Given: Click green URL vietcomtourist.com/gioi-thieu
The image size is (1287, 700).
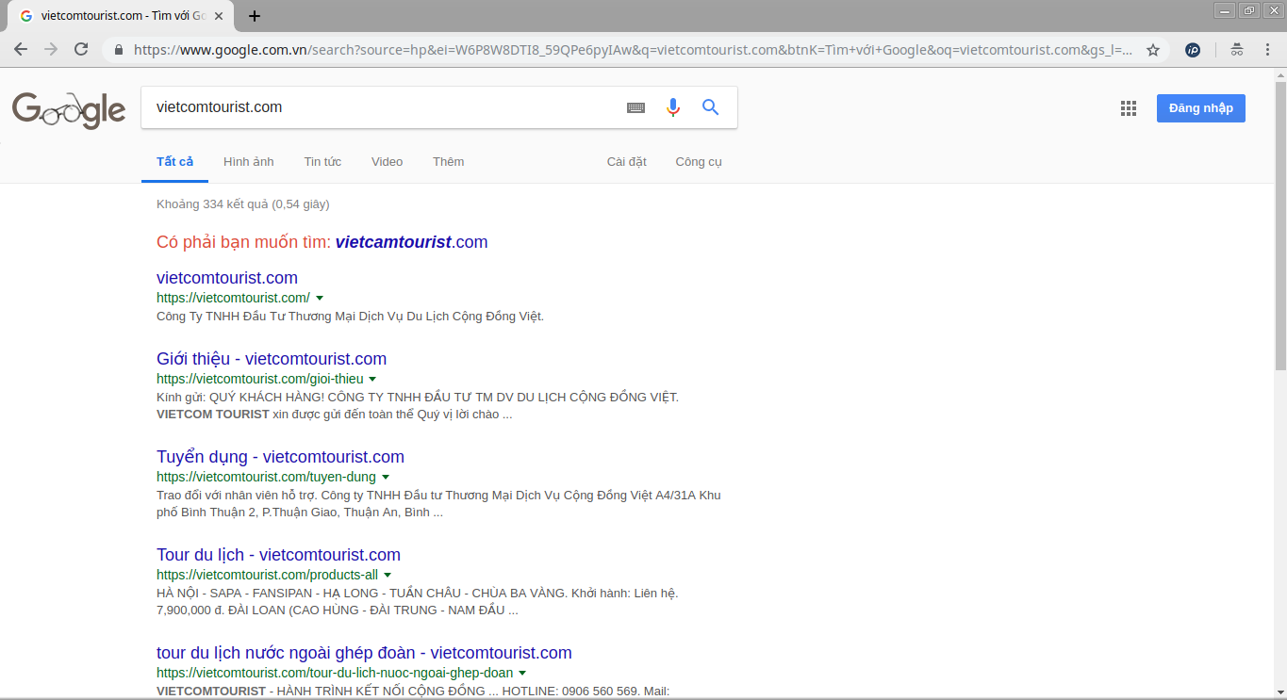Looking at the screenshot, I should click(260, 379).
